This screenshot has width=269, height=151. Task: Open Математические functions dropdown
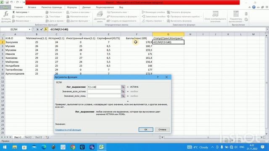pyautogui.click(x=78, y=17)
